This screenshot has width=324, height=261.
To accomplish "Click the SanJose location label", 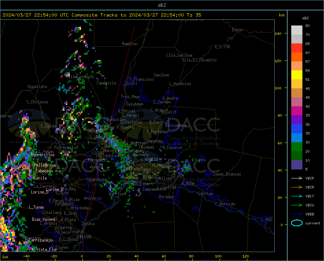I will tap(161, 75).
